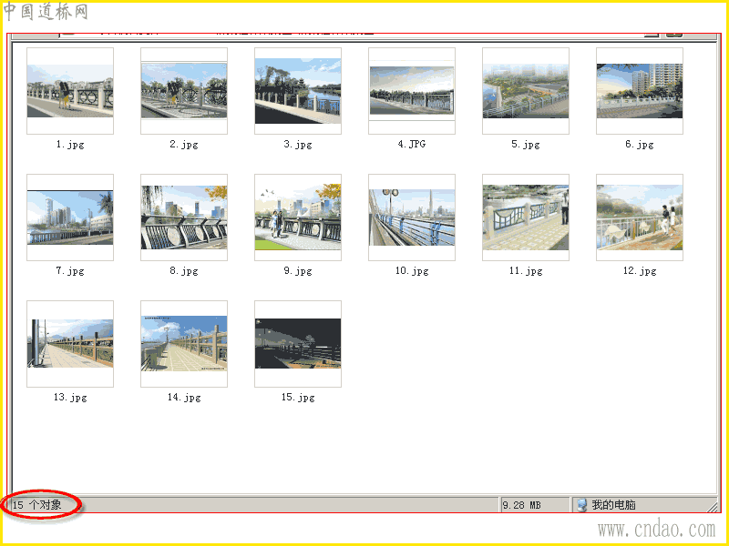Select the 5.jpg aerial view thumbnail
The height and width of the screenshot is (546, 729).
tap(526, 91)
